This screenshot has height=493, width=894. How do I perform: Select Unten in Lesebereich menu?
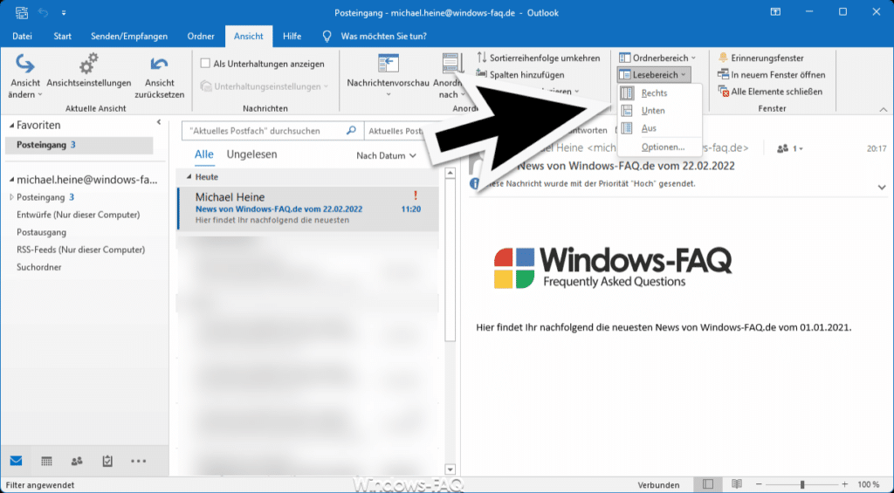[660, 111]
